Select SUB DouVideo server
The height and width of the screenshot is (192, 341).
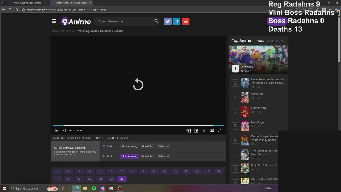tap(148, 146)
